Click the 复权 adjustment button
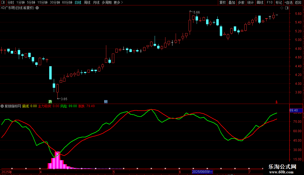The width and height of the screenshot is (304, 175). [x=222, y=2]
